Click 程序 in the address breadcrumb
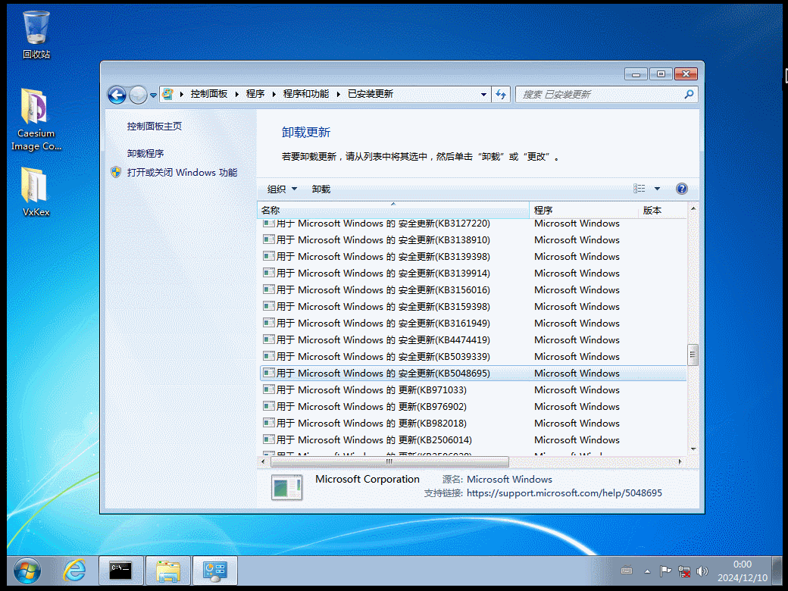This screenshot has height=591, width=788. pyautogui.click(x=255, y=94)
